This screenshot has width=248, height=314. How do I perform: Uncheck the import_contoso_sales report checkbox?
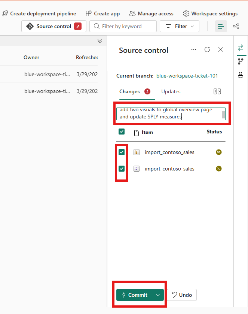pos(122,152)
